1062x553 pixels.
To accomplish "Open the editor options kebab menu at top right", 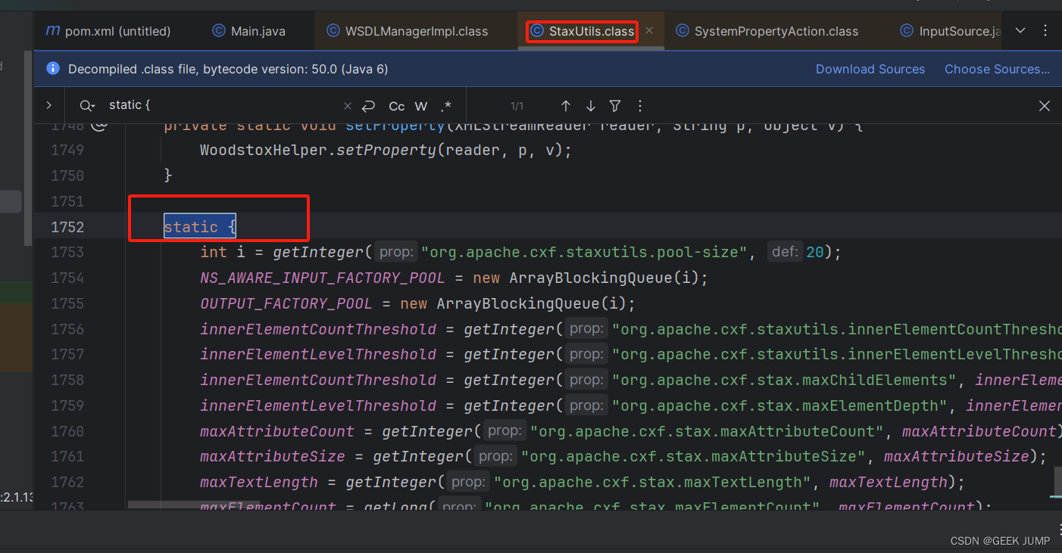I will pos(1046,30).
